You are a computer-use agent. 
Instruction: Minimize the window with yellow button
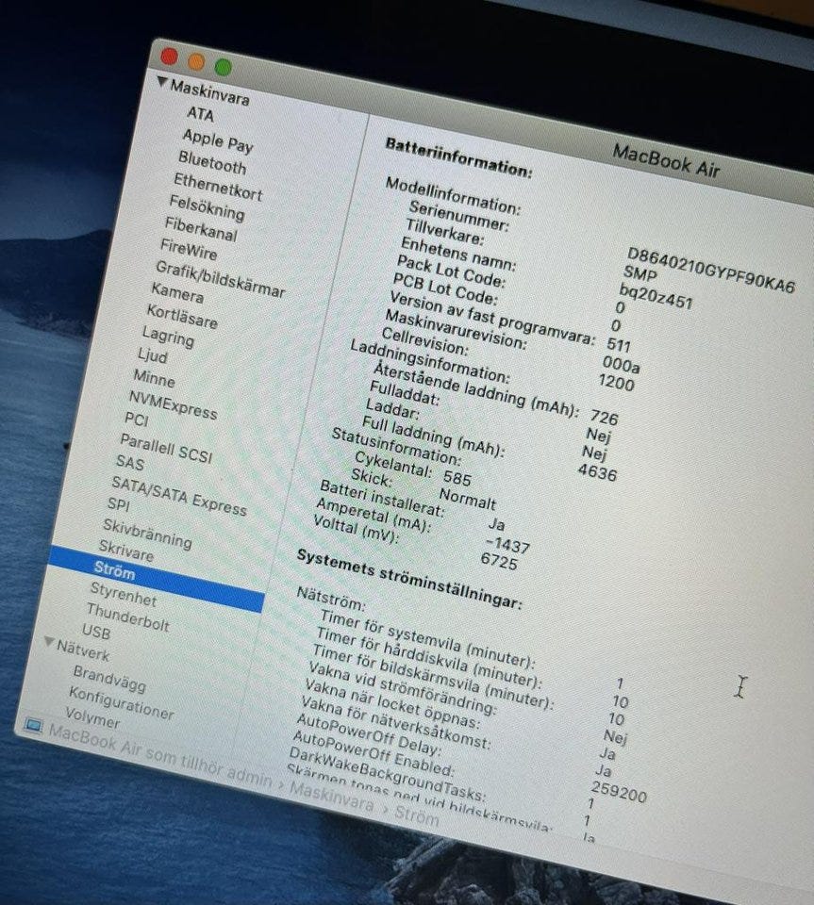pyautogui.click(x=196, y=61)
